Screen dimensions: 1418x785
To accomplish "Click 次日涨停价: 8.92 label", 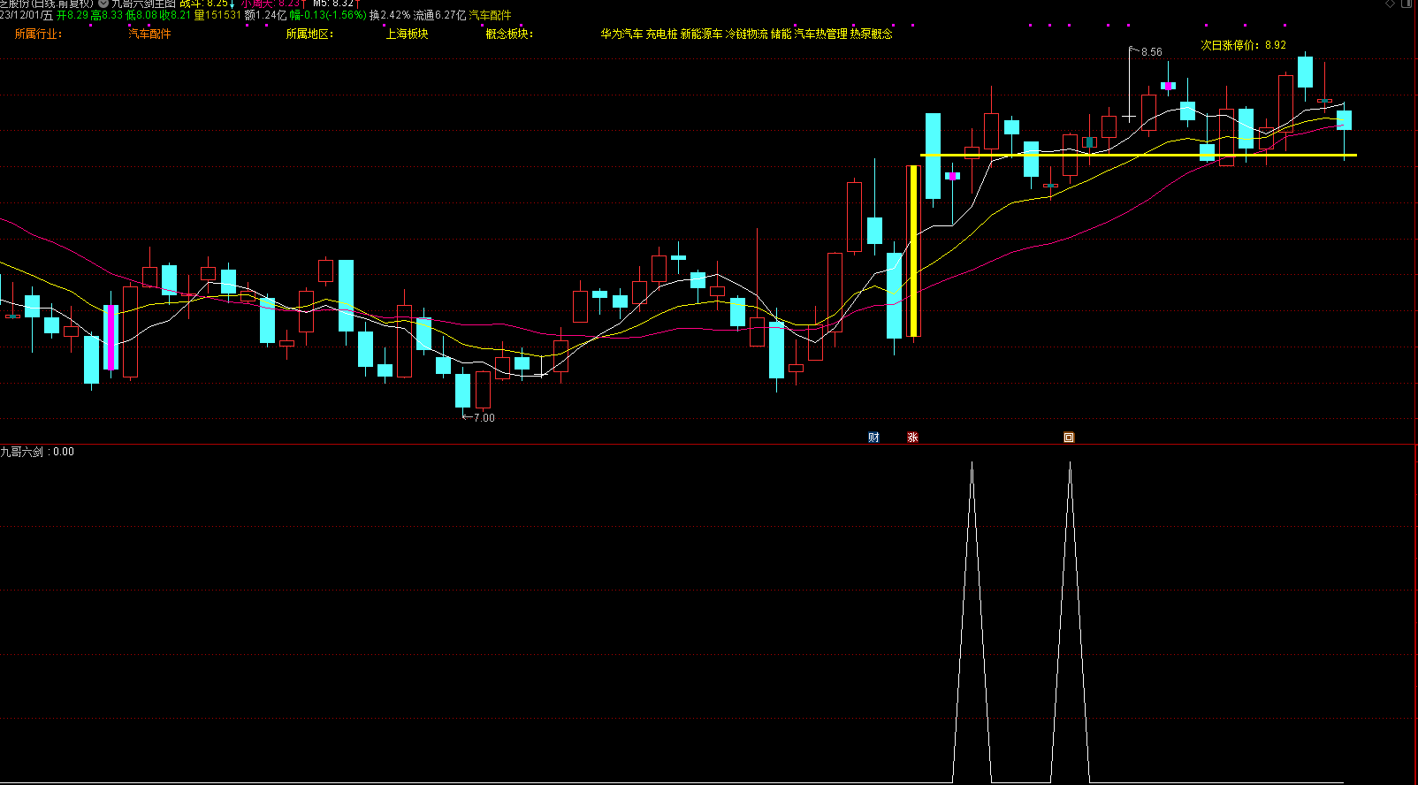I will 1243,44.
